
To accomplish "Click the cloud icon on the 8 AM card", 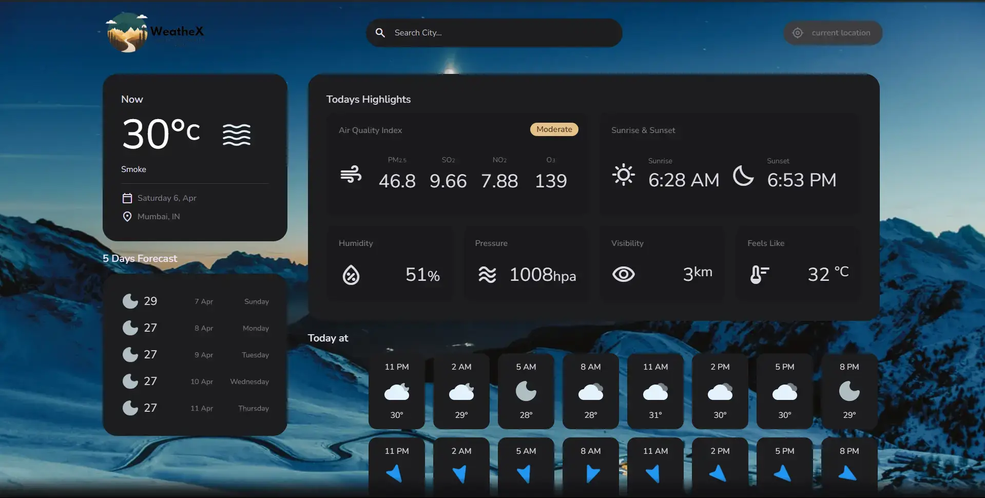I will (590, 391).
